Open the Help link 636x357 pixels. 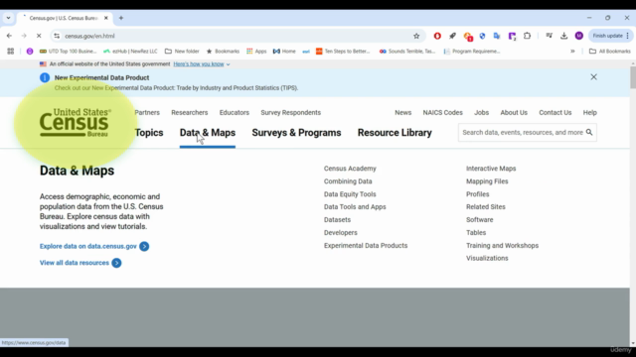pyautogui.click(x=589, y=112)
